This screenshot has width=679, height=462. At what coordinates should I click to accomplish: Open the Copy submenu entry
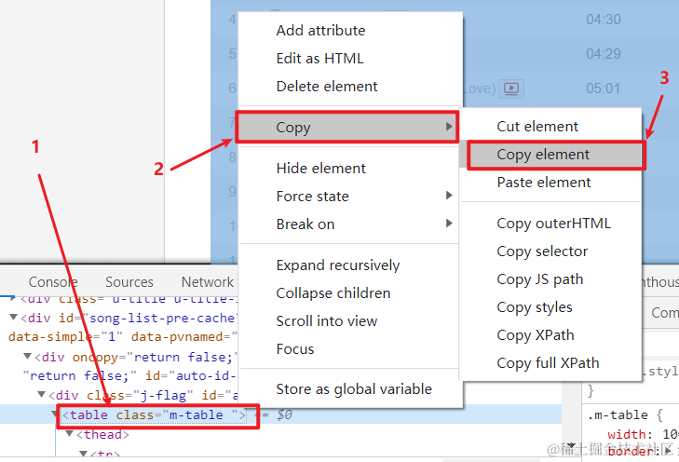(346, 128)
